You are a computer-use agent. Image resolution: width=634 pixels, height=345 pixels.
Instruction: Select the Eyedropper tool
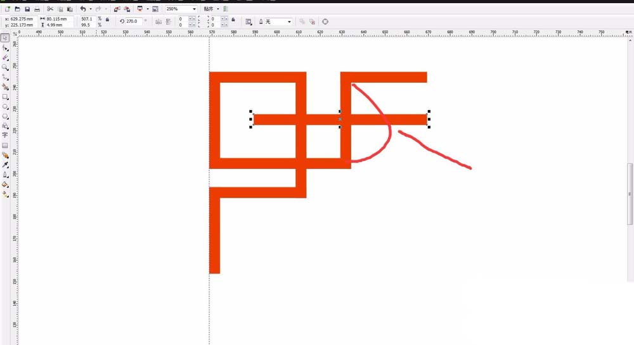tap(5, 165)
